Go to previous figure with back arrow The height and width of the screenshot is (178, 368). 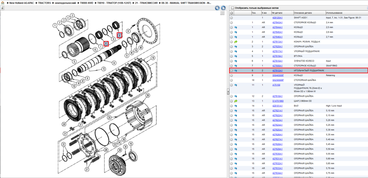[217, 8]
